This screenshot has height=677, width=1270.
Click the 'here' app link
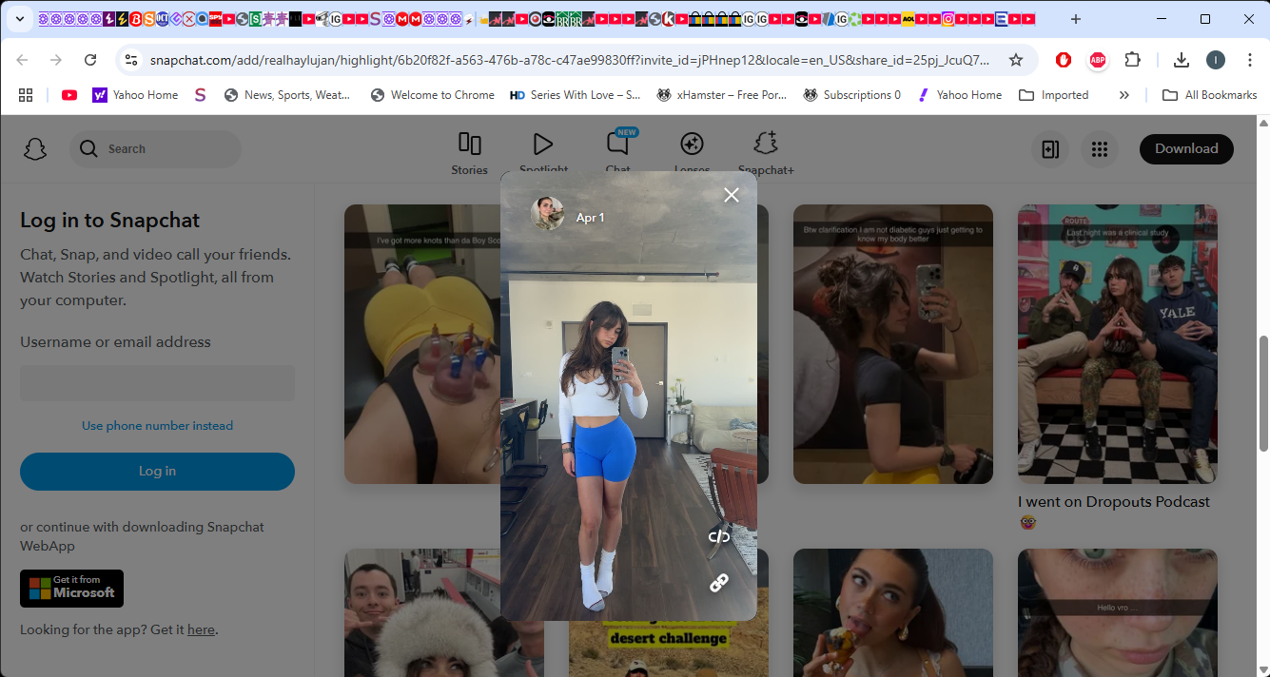click(x=201, y=629)
